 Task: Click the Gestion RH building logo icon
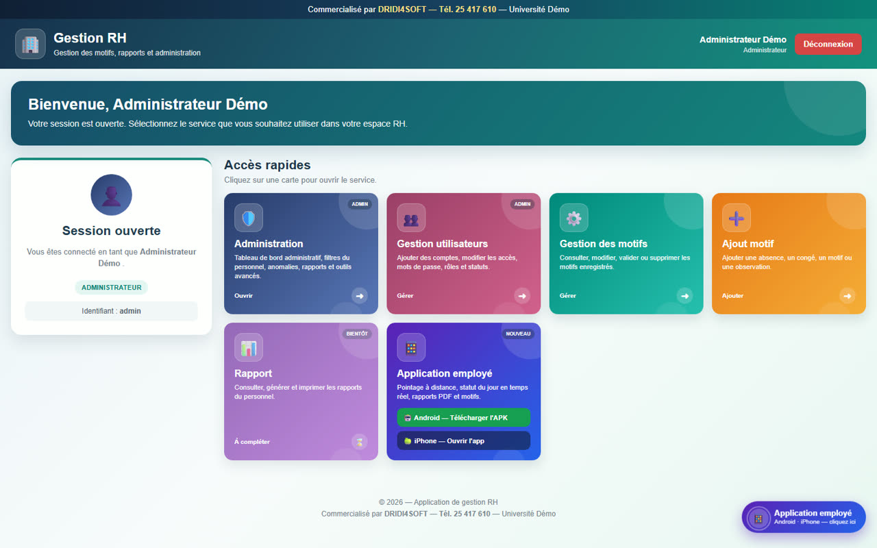[30, 44]
